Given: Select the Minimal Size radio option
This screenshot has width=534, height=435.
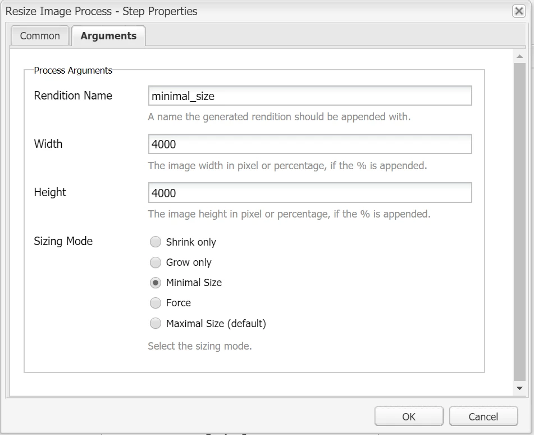Looking at the screenshot, I should click(156, 283).
